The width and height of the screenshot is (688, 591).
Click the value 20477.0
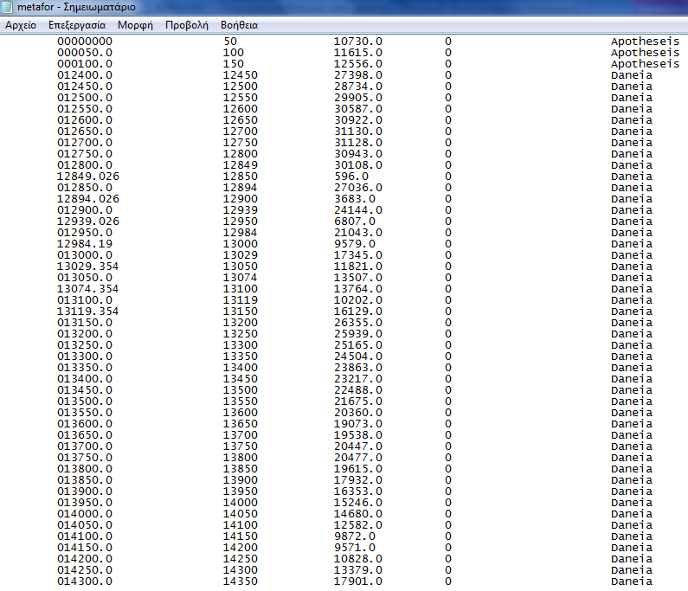point(358,458)
